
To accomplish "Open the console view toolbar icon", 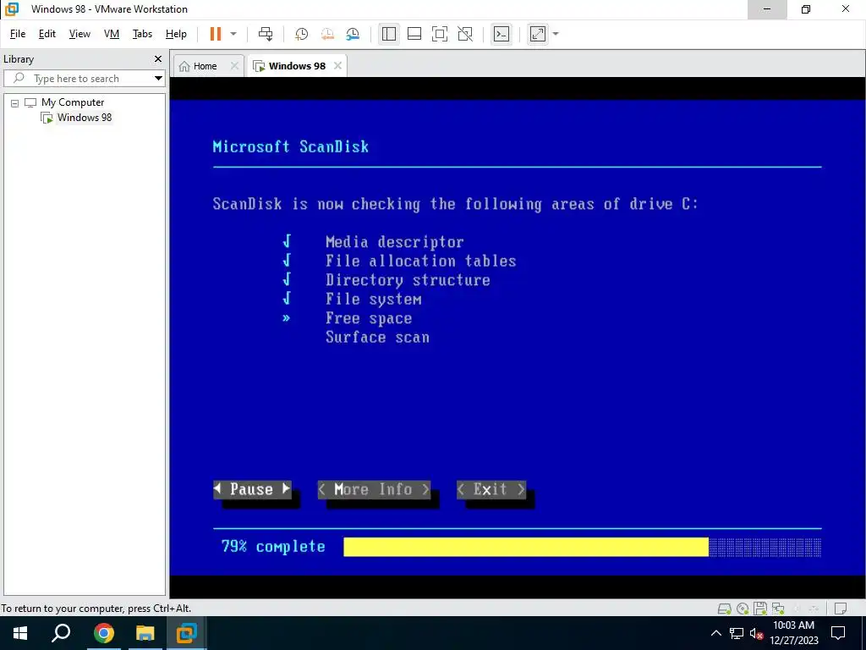I will coord(502,34).
